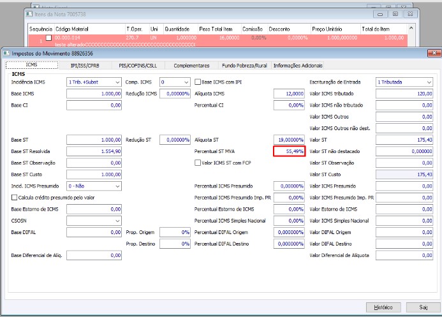Click the Base Estorno de ICMS field

[94, 209]
